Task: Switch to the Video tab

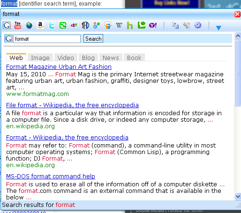Action: tap(66, 58)
